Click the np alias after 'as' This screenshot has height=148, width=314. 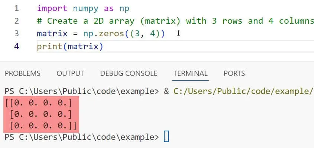124,8
